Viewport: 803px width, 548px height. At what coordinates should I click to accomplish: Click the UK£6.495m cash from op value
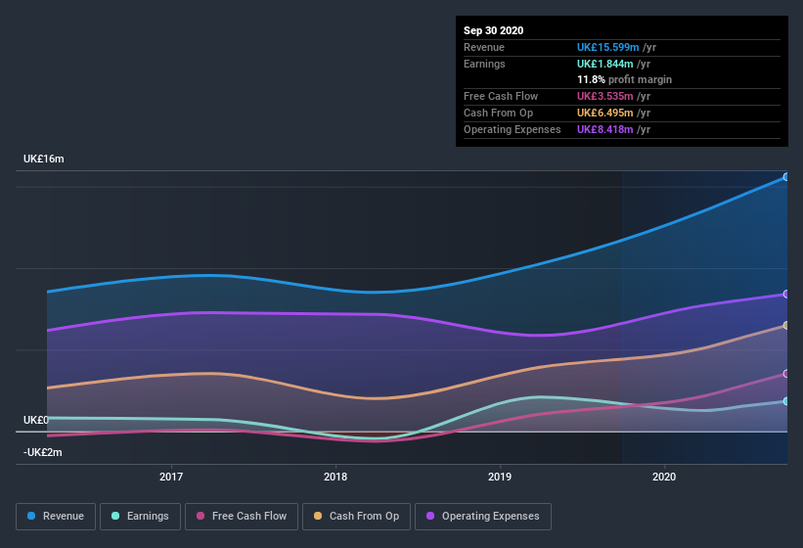[x=604, y=113]
